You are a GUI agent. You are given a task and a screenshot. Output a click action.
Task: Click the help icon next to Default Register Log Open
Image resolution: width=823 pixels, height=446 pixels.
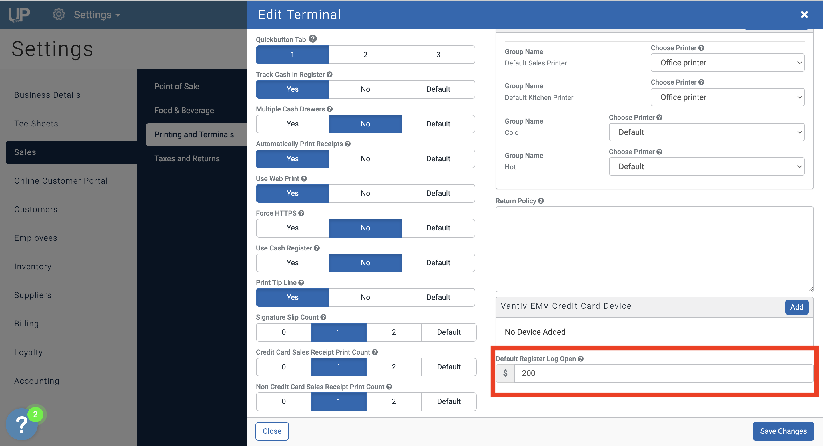pos(580,359)
